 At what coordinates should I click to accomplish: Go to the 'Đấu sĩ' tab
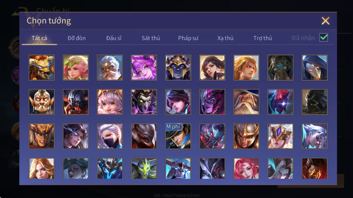click(x=114, y=38)
